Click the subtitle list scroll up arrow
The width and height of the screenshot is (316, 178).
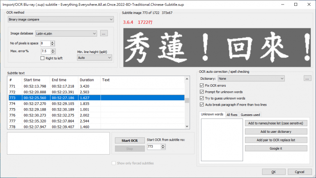[x=187, y=79]
